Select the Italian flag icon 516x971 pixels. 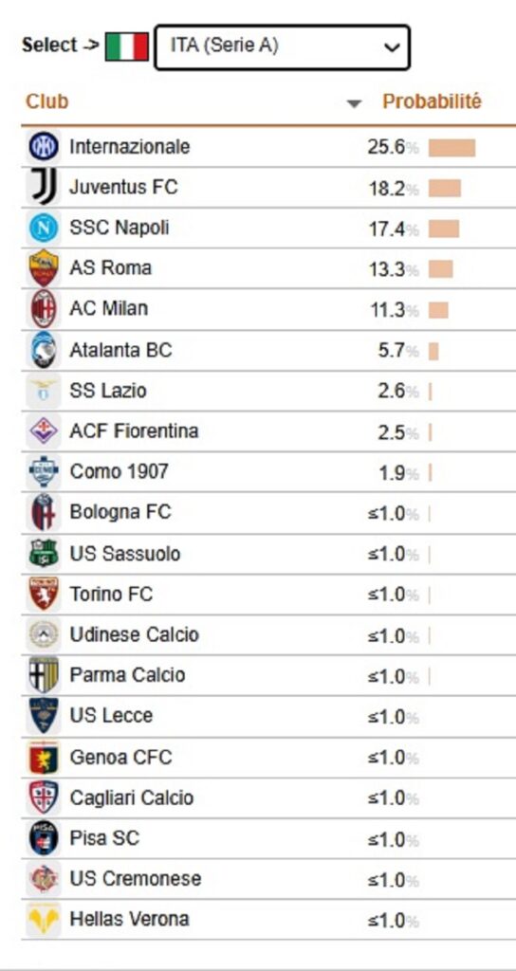127,46
